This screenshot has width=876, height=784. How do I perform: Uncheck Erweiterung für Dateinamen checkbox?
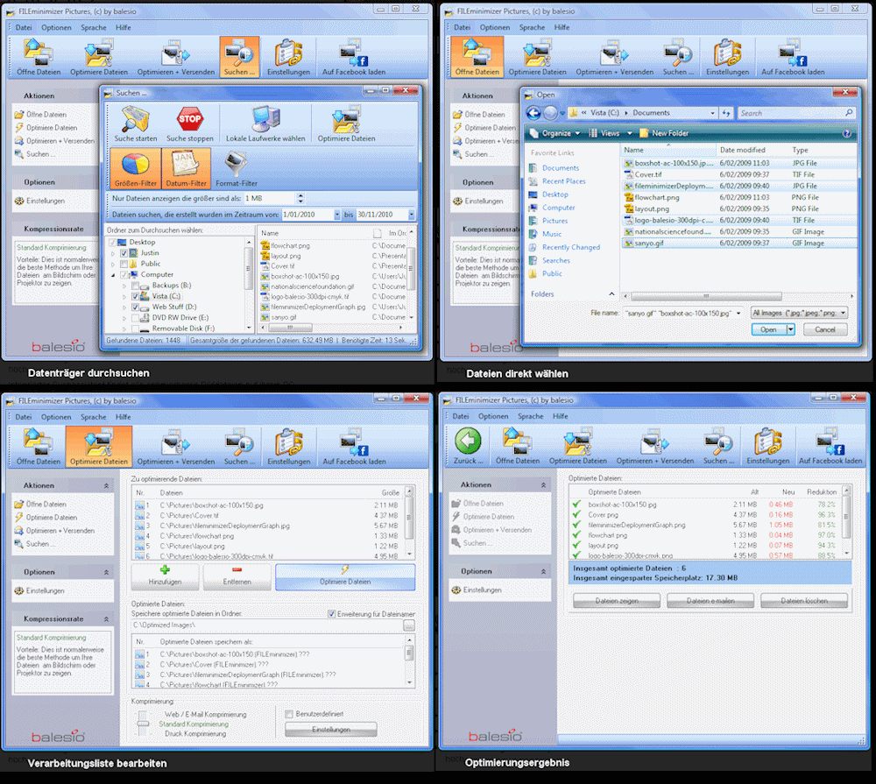(x=331, y=613)
